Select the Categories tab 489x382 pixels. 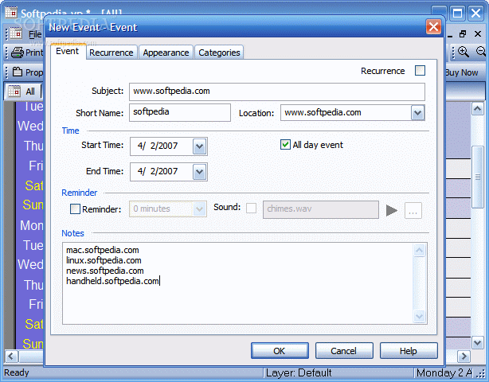click(219, 53)
